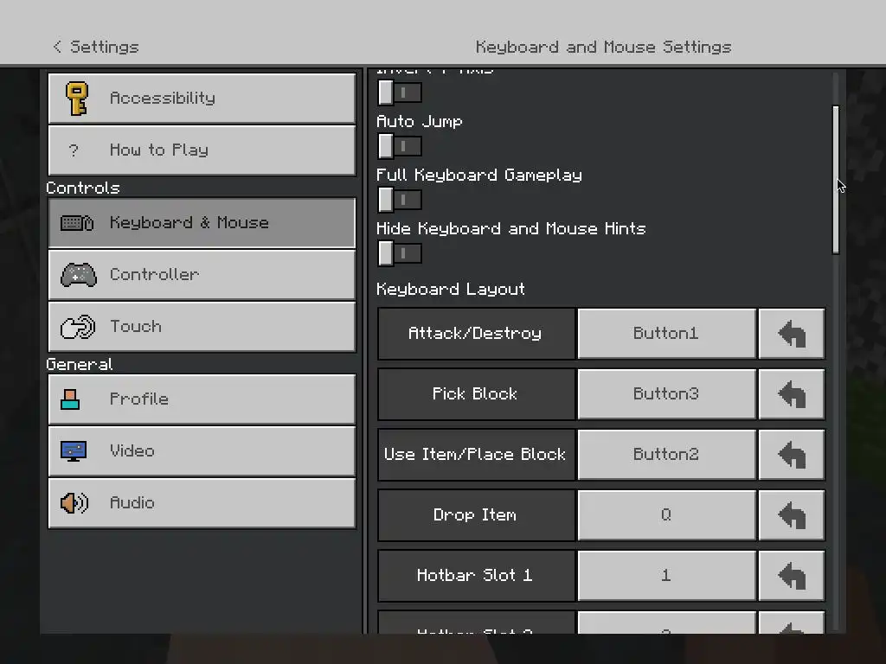Click the Hotbar Slot 1 label
This screenshot has width=886, height=664.
(475, 575)
